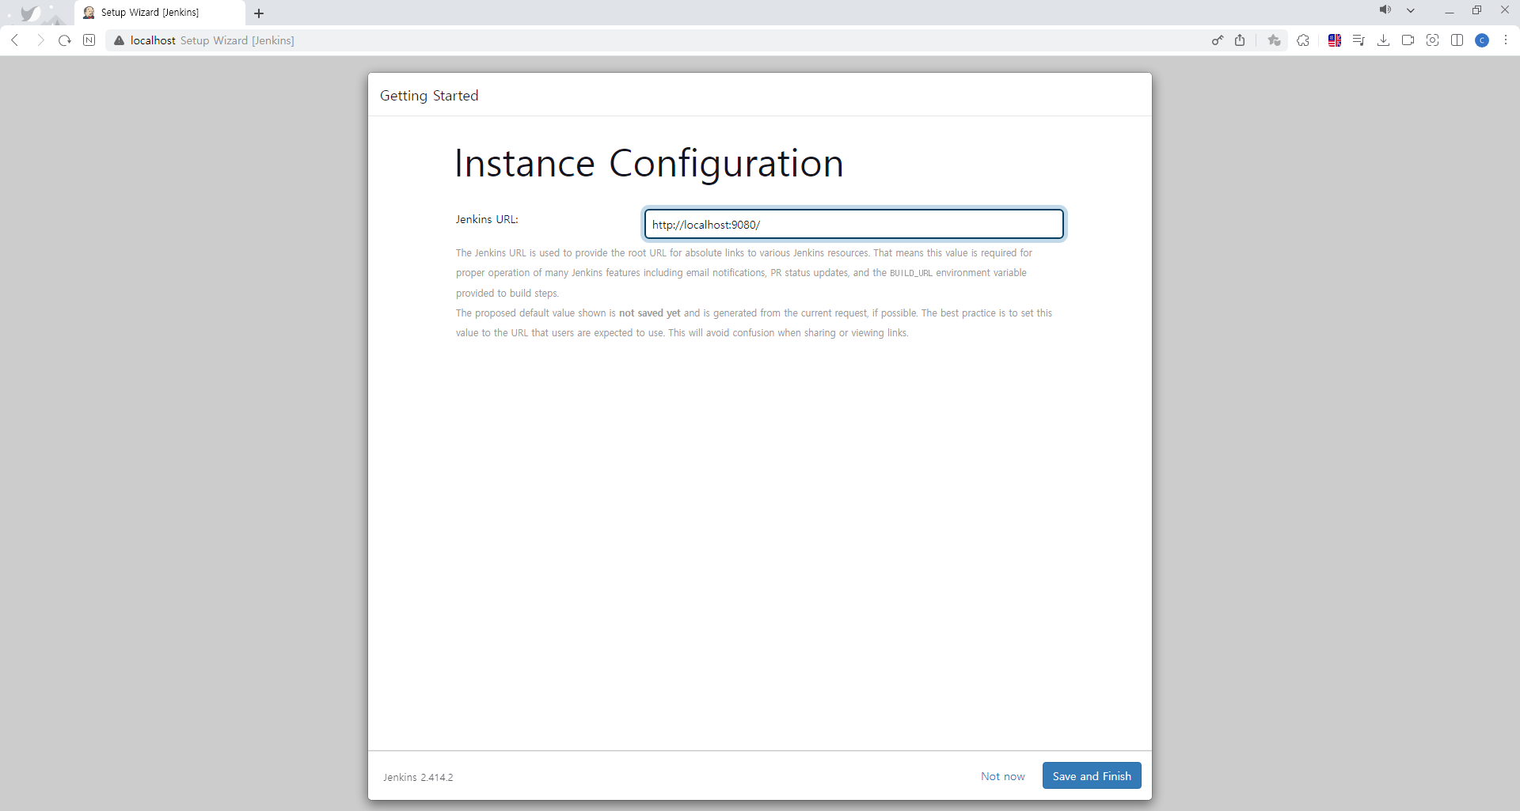The image size is (1520, 811).
Task: Click the share page icon
Action: click(x=1240, y=40)
